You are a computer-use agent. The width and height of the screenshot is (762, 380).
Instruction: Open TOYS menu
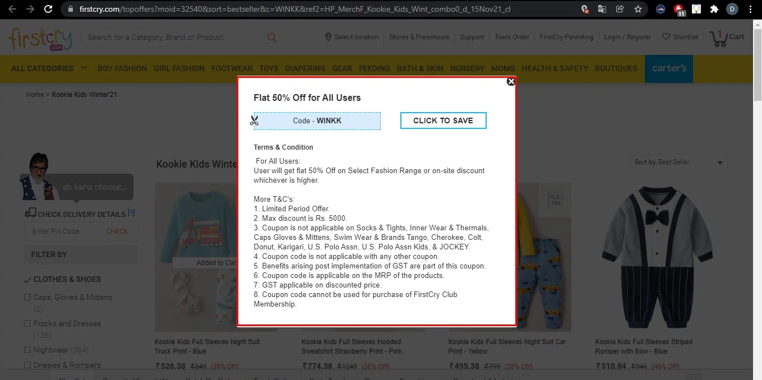269,68
